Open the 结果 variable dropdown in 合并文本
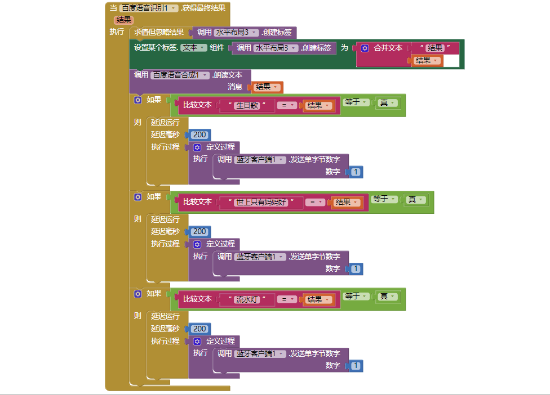The height and width of the screenshot is (395, 550). [x=427, y=61]
